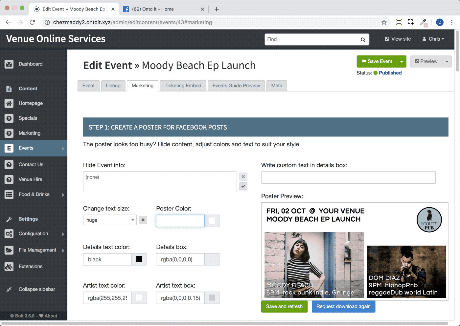Open the black Details text color swatch
Image resolution: width=460 pixels, height=326 pixels.
[139, 259]
